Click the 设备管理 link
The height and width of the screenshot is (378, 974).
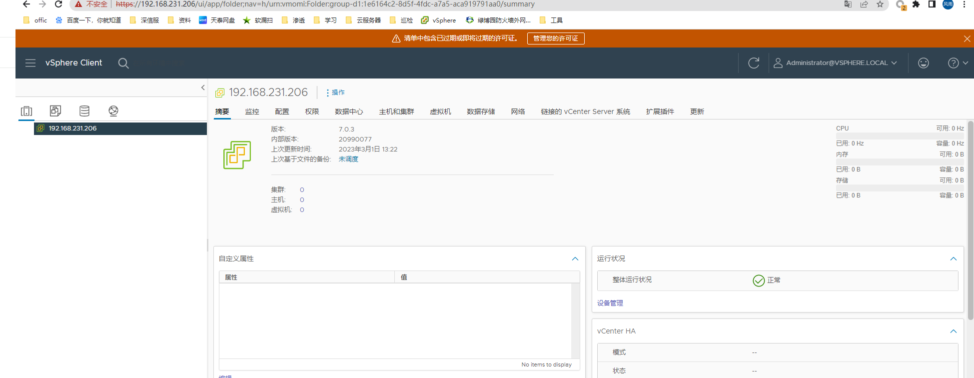(x=610, y=303)
